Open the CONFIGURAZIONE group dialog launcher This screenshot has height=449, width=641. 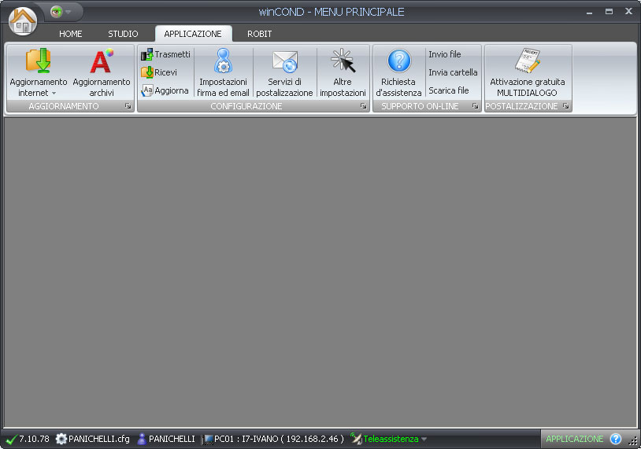point(364,106)
